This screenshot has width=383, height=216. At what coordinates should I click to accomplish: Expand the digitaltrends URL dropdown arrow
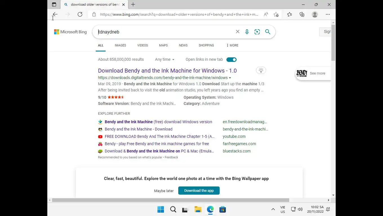230,78
